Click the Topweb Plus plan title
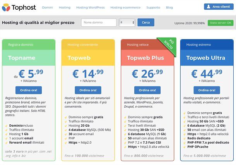Screen dimensions: 236x165 point(145,58)
